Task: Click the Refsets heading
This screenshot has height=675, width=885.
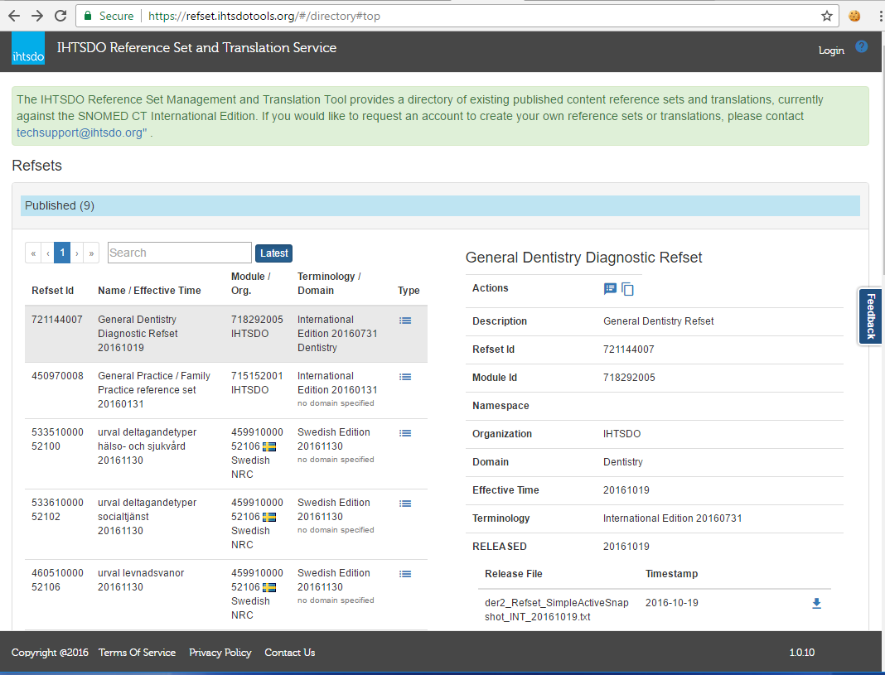Action: tap(36, 165)
